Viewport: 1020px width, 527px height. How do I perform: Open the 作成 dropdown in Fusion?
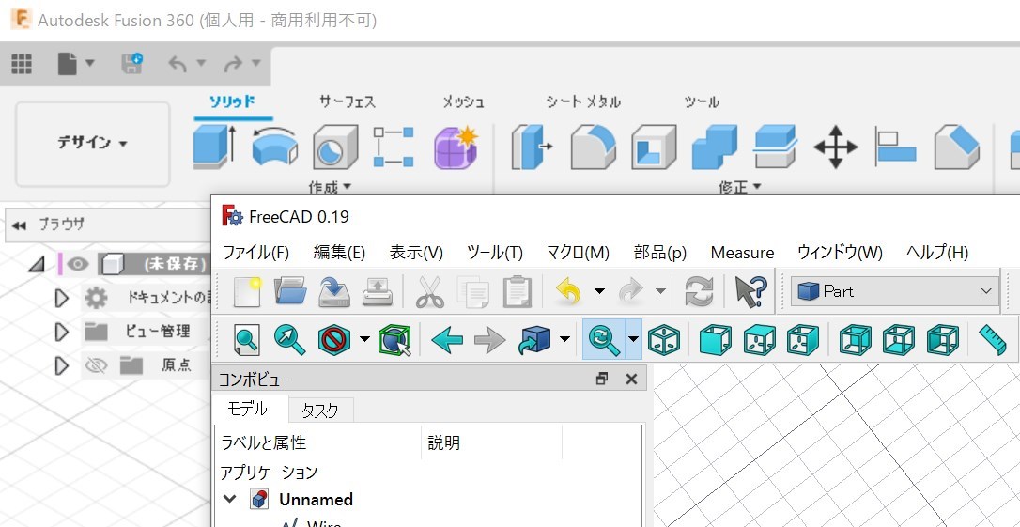coord(330,187)
